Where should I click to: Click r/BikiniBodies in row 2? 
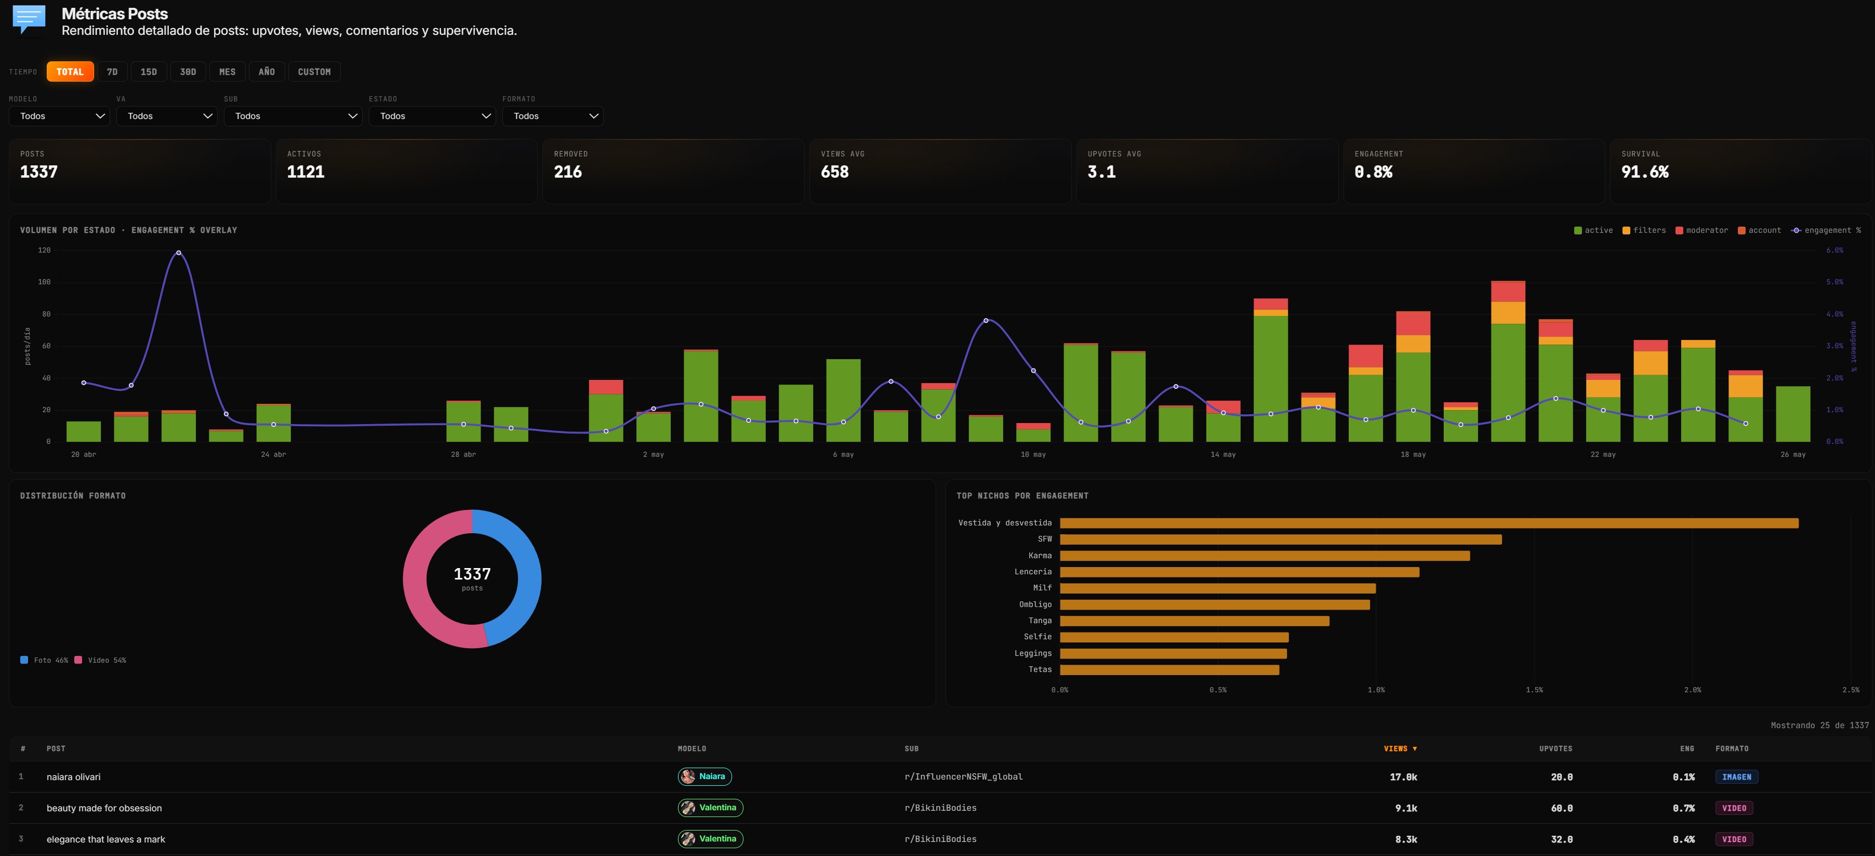(x=940, y=808)
